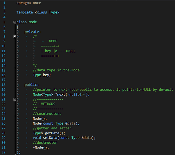This screenshot has width=175, height=155.
Task: Click the opening brace on line 6
Action: tap(17, 27)
